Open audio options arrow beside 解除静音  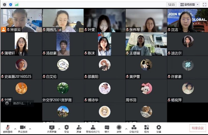click(15, 129)
